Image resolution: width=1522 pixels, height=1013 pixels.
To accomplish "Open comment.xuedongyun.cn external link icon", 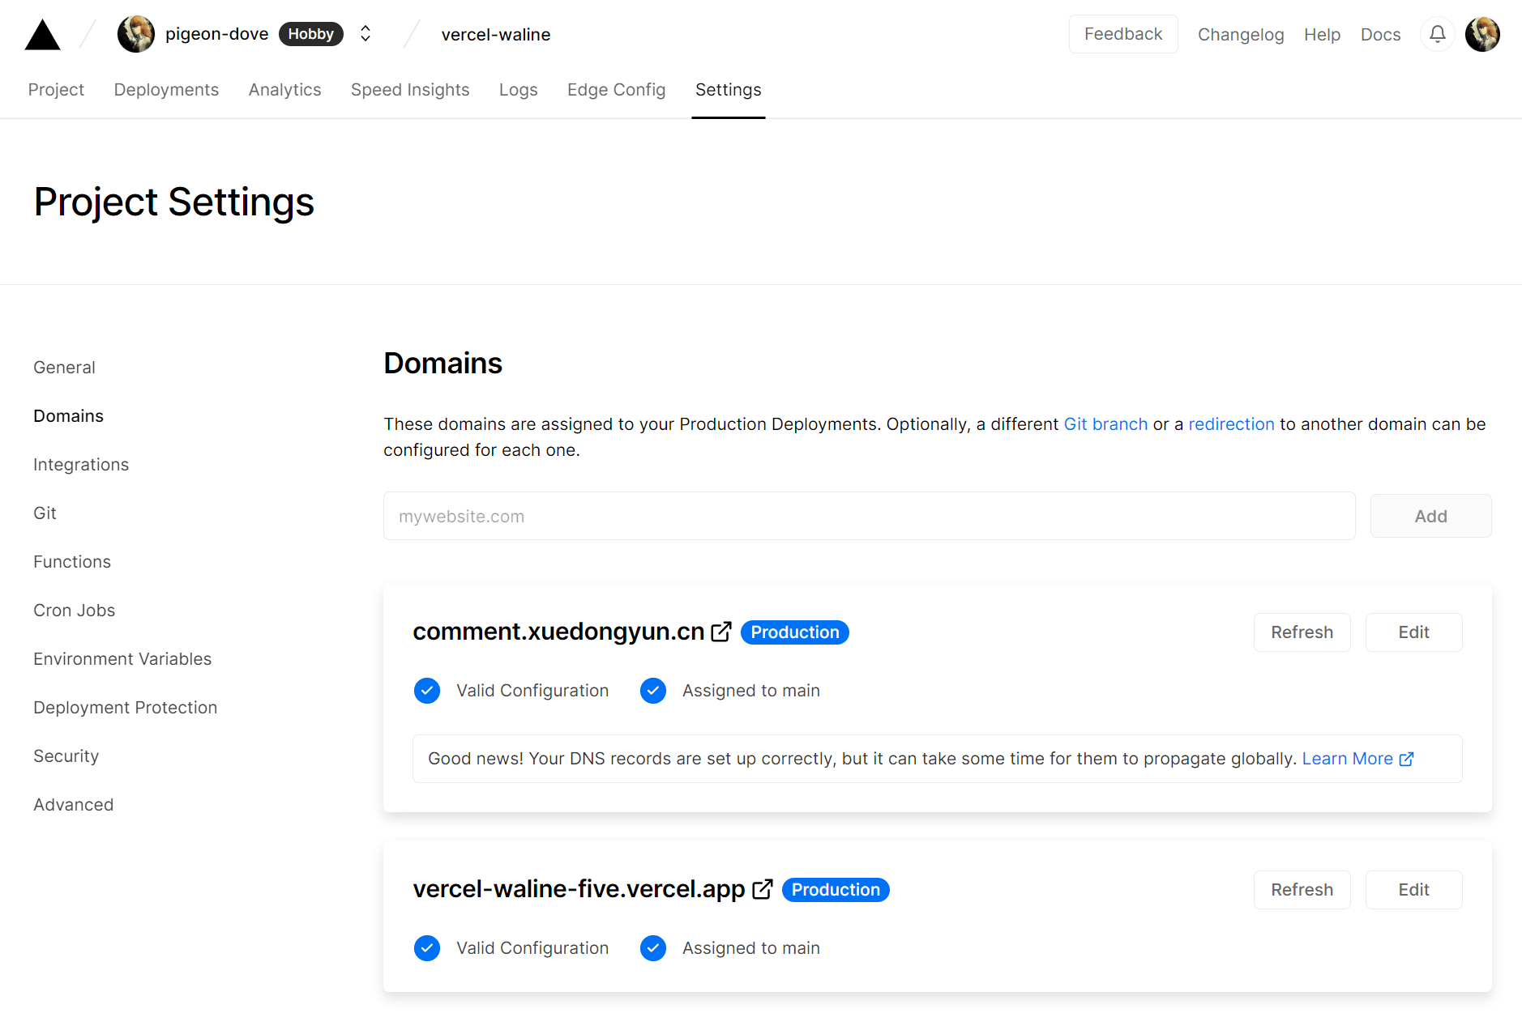I will point(721,632).
